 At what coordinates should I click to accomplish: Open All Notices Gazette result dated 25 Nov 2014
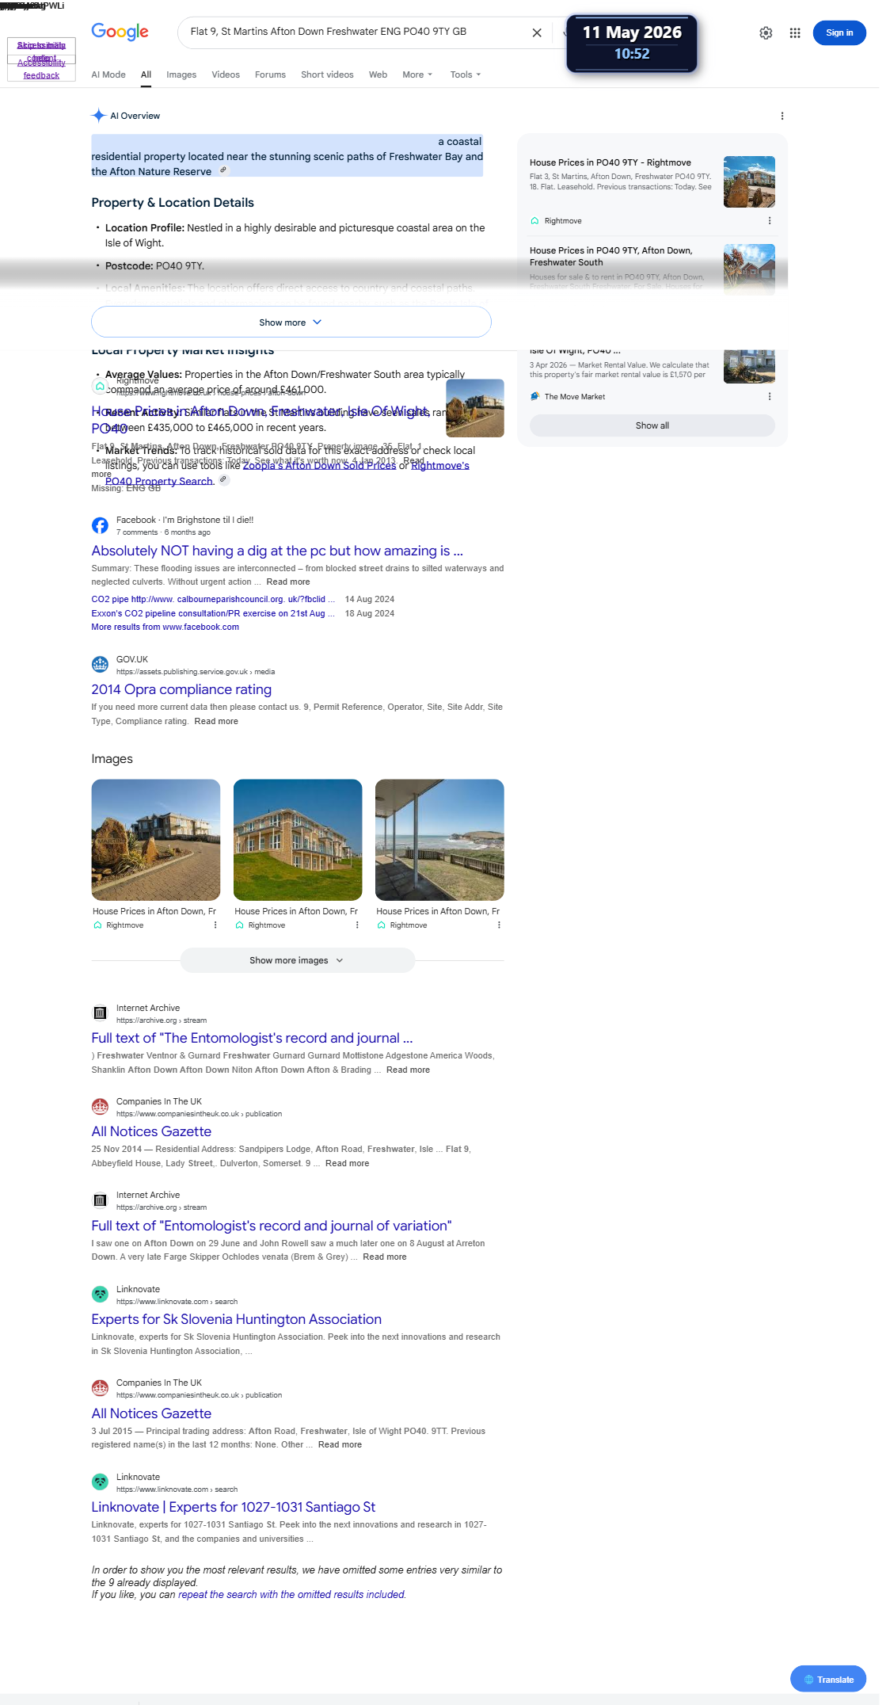[x=151, y=1131]
